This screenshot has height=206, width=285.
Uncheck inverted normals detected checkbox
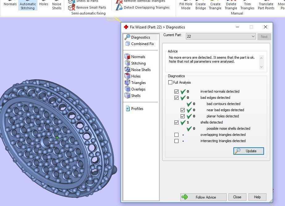[176, 91]
